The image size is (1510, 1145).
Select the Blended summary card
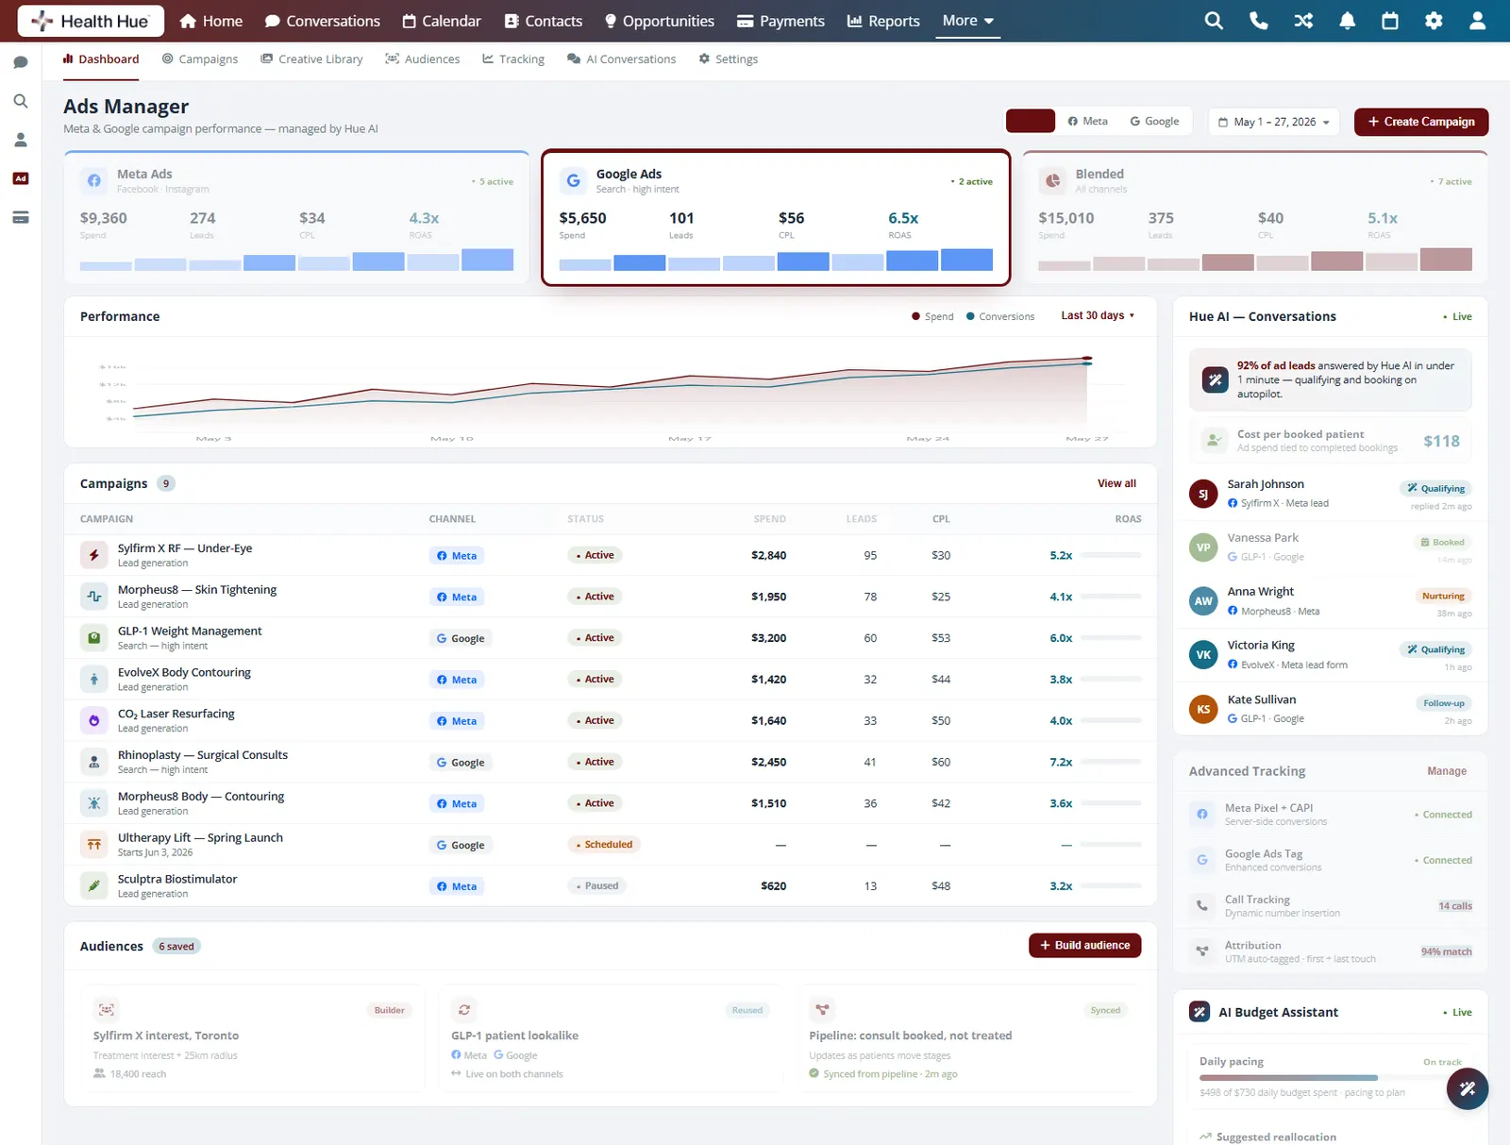pos(1255,217)
